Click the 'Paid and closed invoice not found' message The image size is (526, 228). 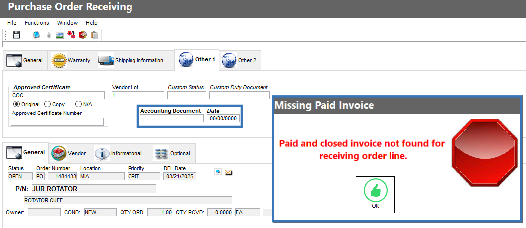(362, 150)
